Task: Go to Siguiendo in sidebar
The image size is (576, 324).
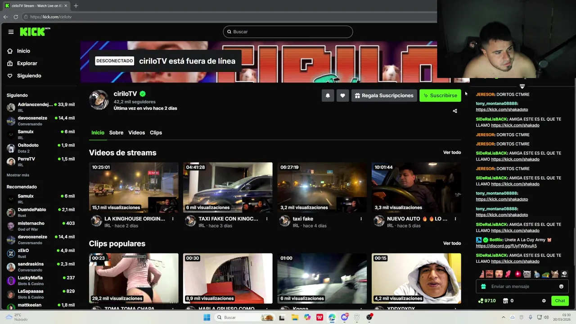Action: tap(29, 76)
